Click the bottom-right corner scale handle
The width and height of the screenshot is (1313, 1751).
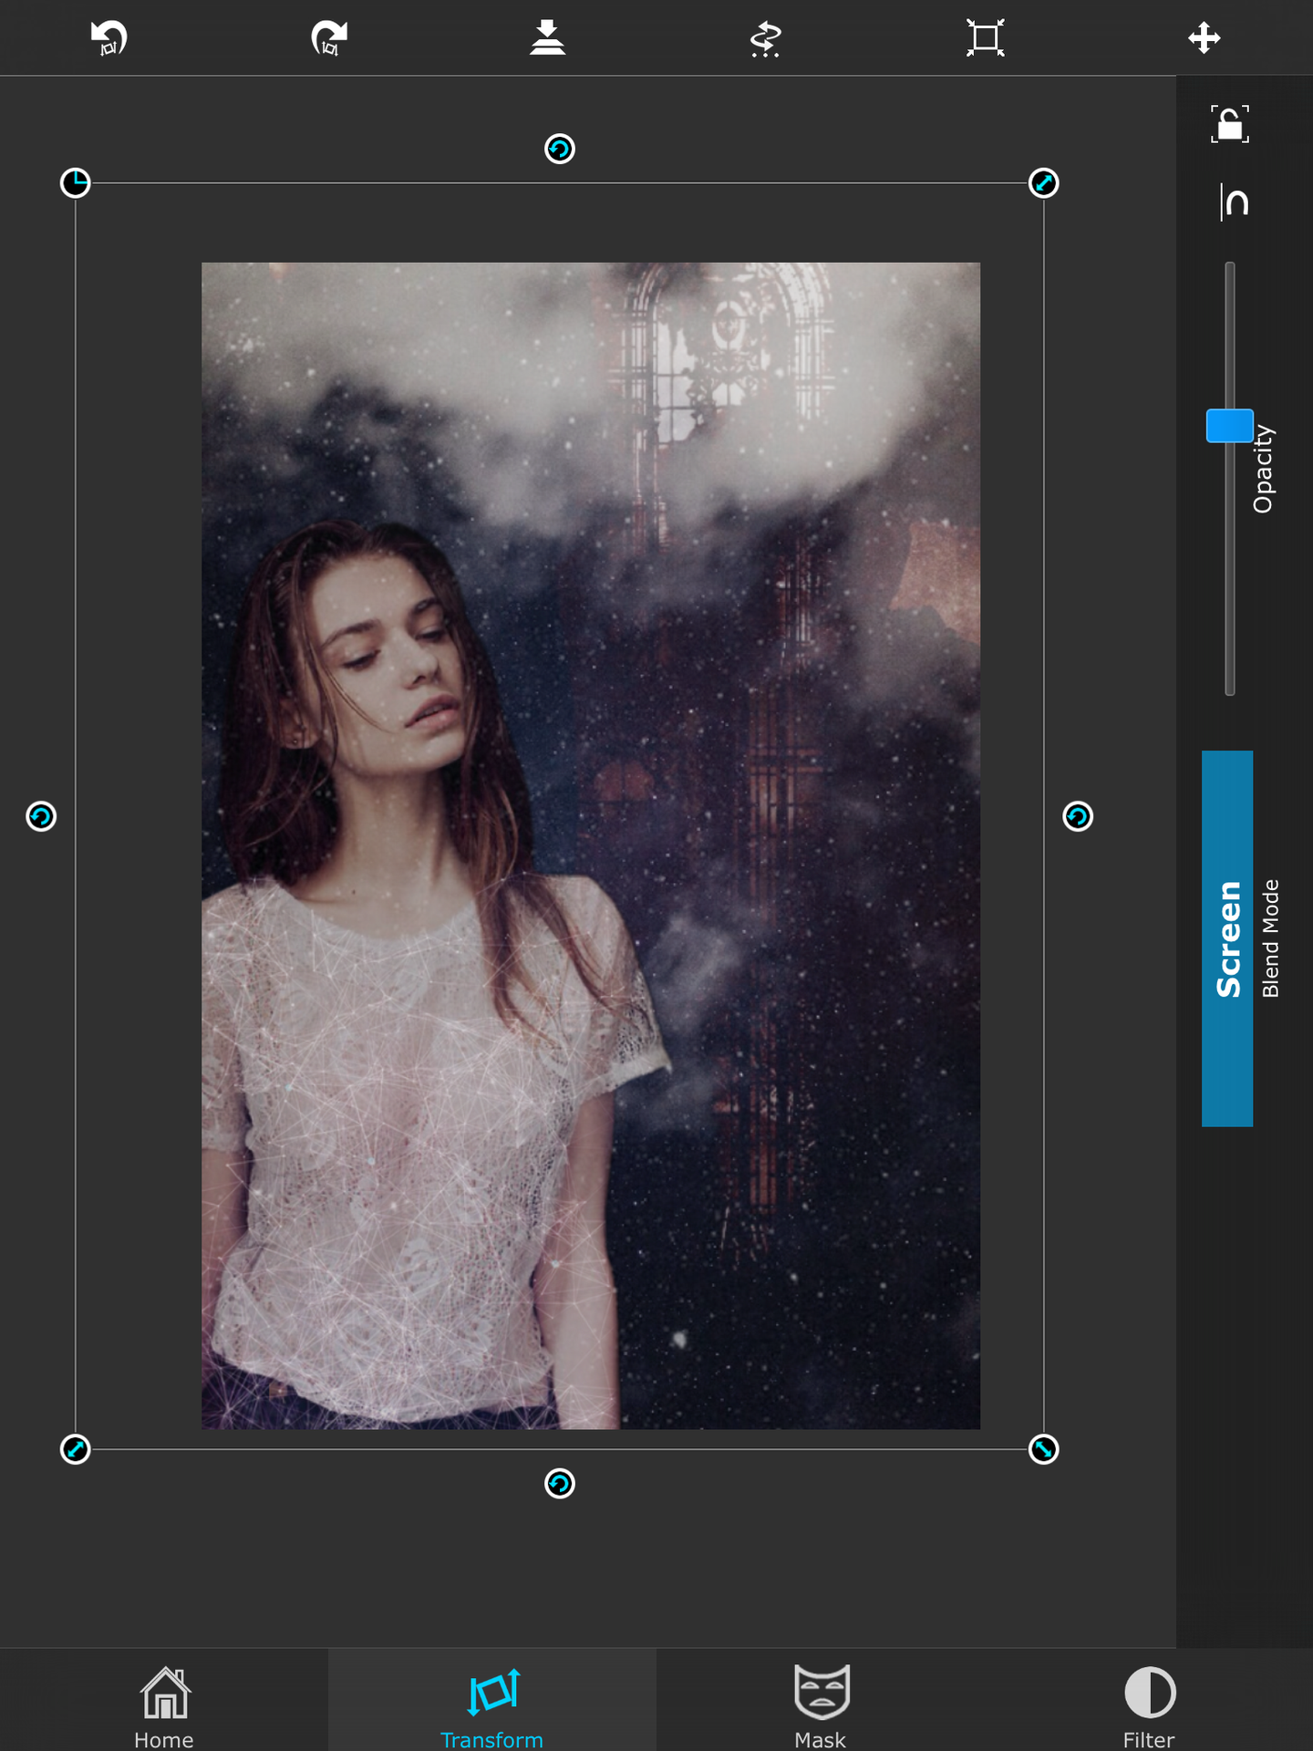(1044, 1449)
